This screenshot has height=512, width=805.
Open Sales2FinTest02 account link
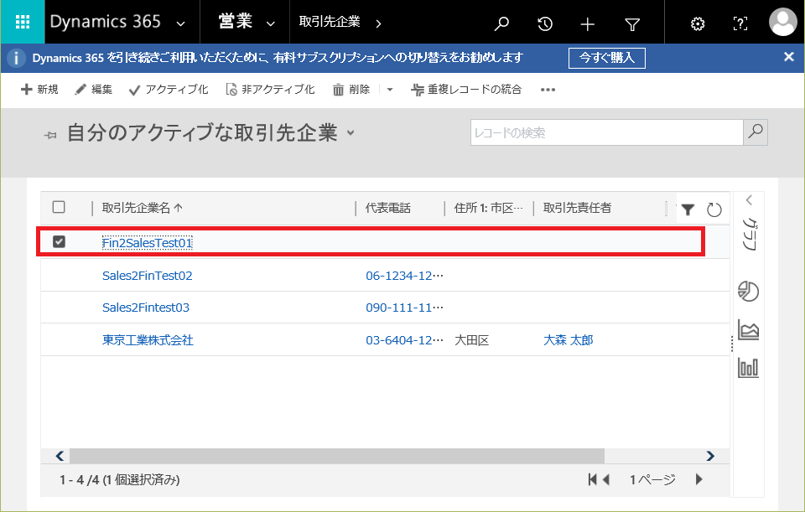(148, 276)
